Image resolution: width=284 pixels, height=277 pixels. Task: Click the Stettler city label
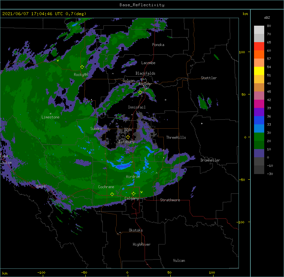209,78
